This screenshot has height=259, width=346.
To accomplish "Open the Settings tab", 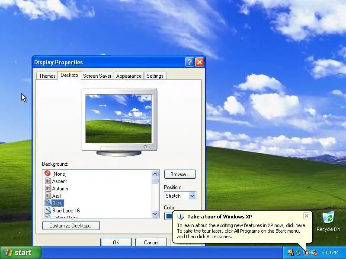I will pos(155,76).
